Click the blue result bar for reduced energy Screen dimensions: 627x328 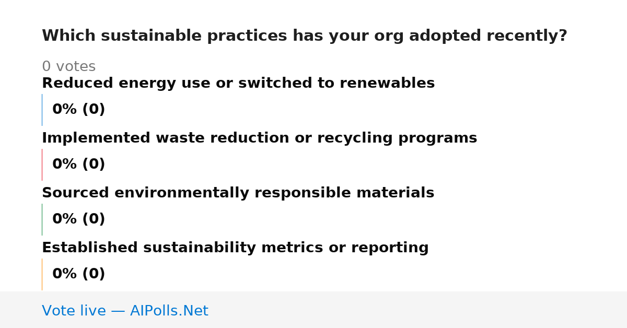[x=42, y=110]
